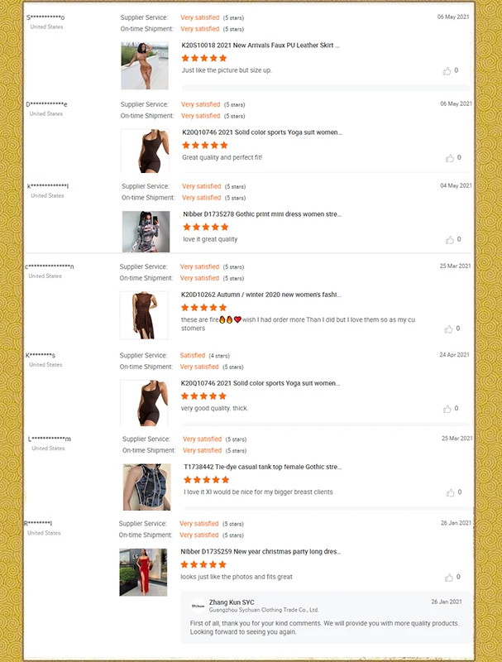Open Nibber D1735259 New year christmas dress link
The image size is (502, 662).
click(x=261, y=551)
